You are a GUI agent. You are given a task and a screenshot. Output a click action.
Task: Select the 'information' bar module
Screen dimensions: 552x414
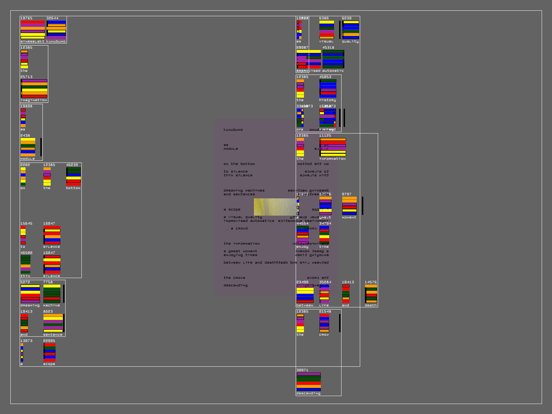[333, 147]
